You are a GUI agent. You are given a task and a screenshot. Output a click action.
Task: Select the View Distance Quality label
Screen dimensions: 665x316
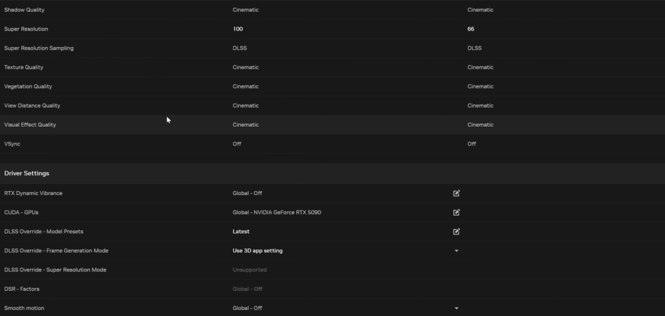pyautogui.click(x=32, y=106)
